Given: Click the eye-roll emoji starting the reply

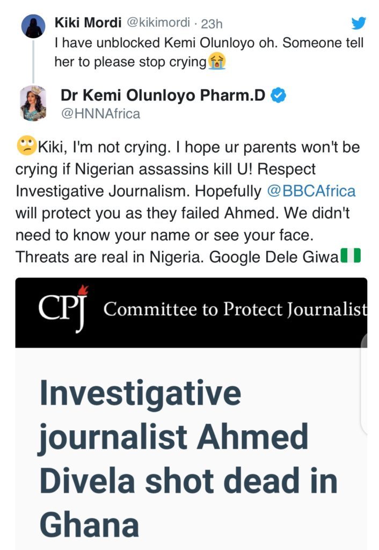Looking at the screenshot, I should [x=26, y=146].
